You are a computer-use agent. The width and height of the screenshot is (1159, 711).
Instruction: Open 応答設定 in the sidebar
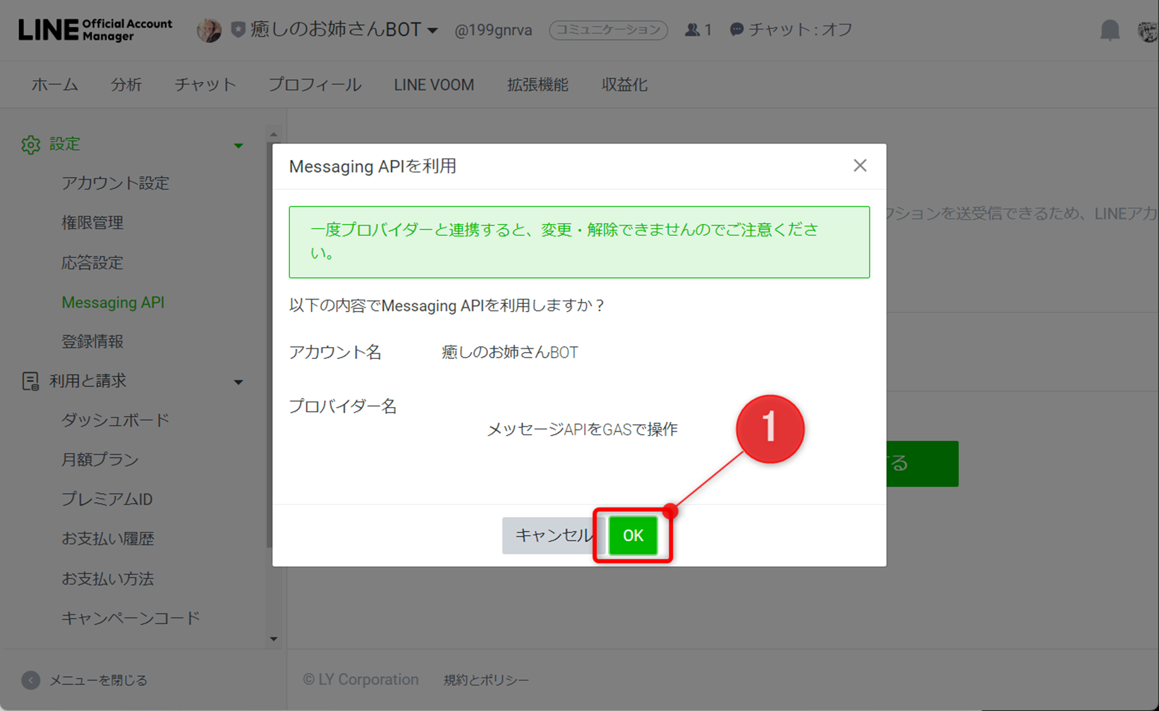coord(92,262)
